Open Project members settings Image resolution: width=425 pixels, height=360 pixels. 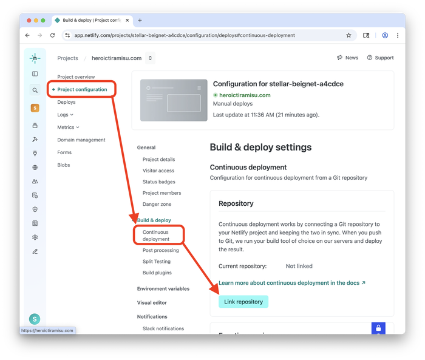162,193
